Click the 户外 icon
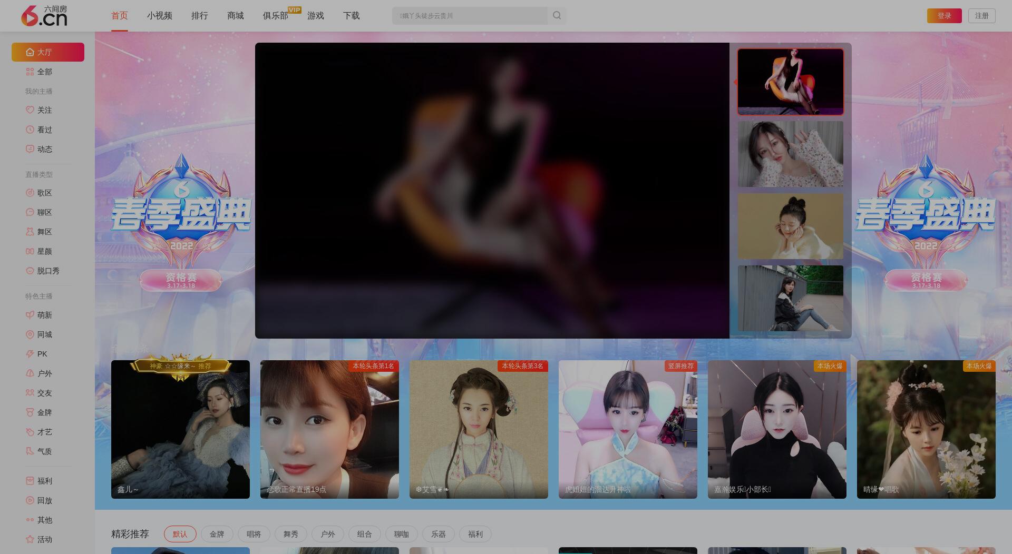Image resolution: width=1012 pixels, height=554 pixels. 30,373
